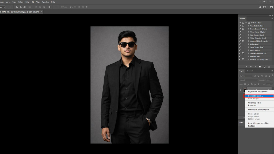Image resolution: width=274 pixels, height=154 pixels.
Task: Expand the Mixer Brush Cloning Paint action
Action: pos(249,59)
